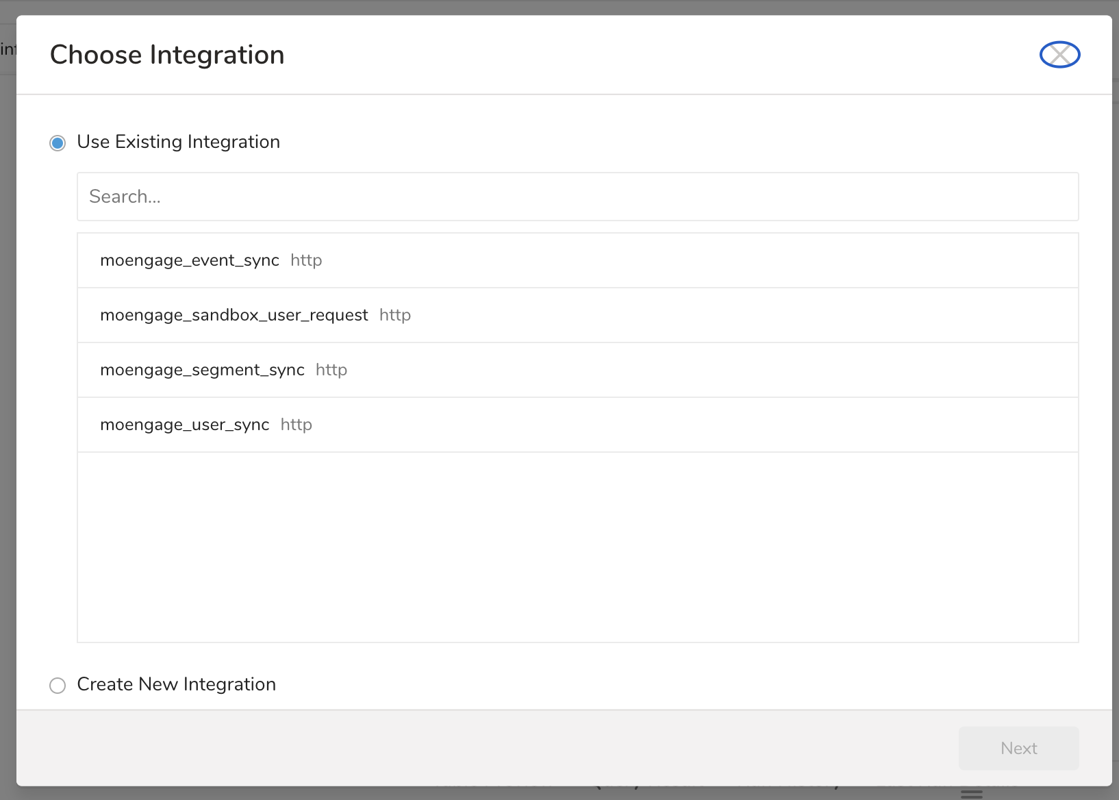Select the moengage_sandbox_user_request integration
1119x800 pixels.
pos(234,315)
